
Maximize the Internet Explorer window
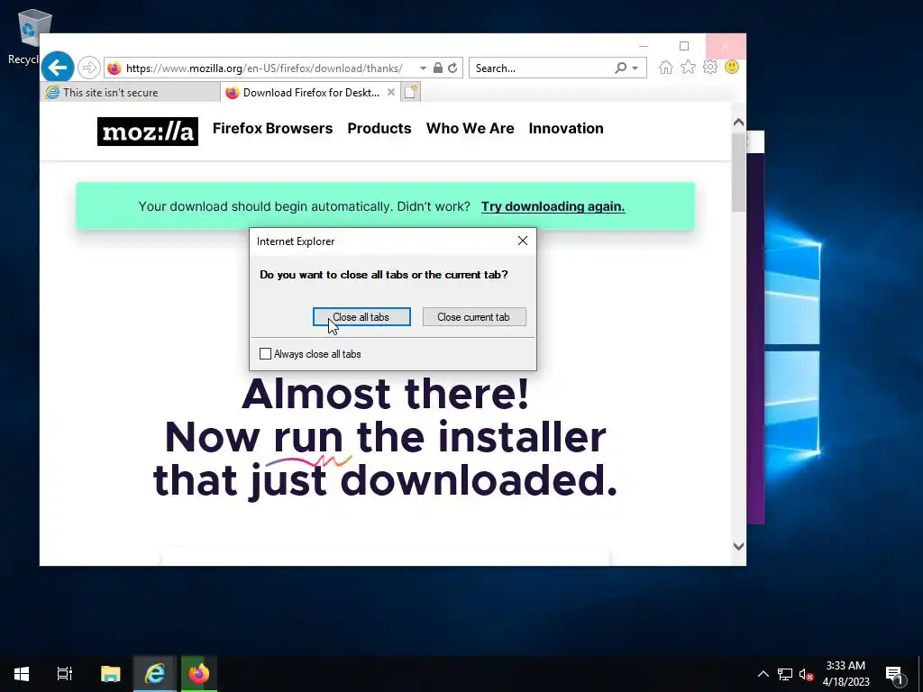(x=684, y=46)
